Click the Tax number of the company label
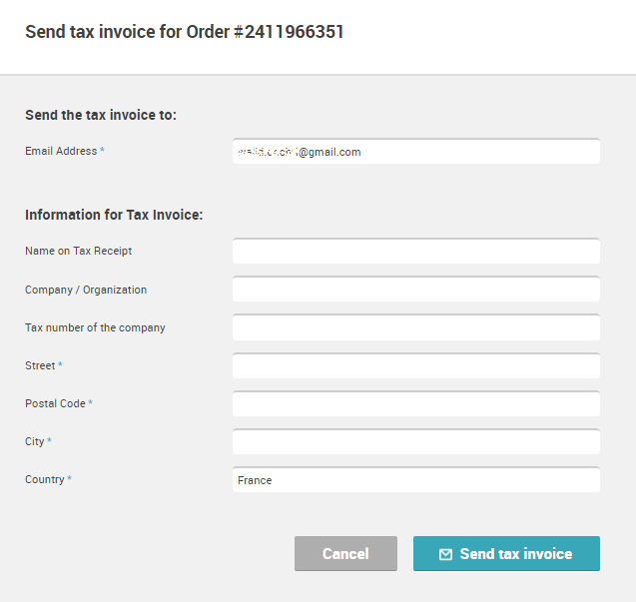 tap(95, 327)
